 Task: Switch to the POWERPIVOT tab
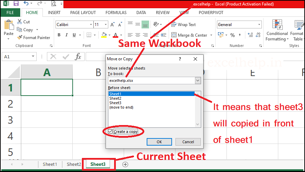(211, 13)
